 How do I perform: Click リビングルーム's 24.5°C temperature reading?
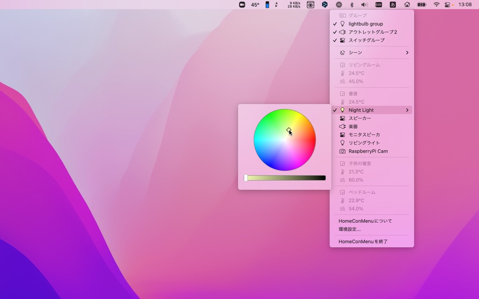point(372,73)
